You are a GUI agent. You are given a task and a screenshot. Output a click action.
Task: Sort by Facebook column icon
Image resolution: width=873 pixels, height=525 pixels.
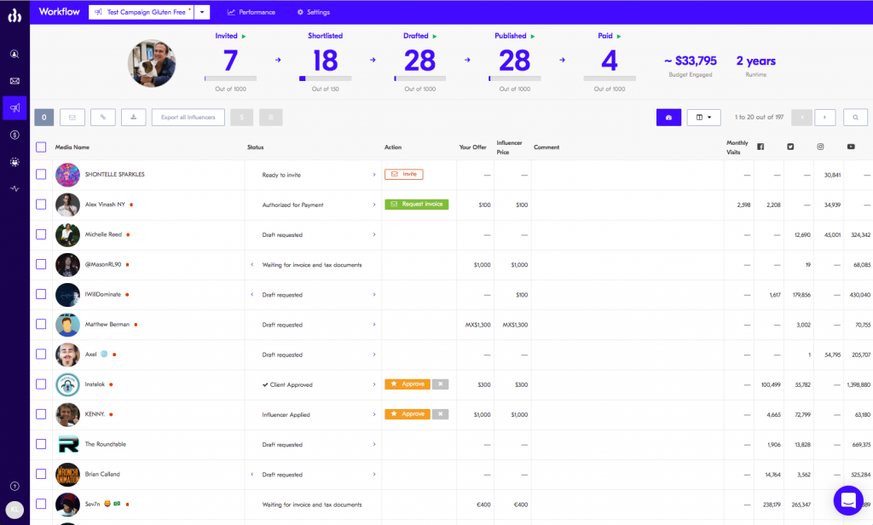[760, 147]
